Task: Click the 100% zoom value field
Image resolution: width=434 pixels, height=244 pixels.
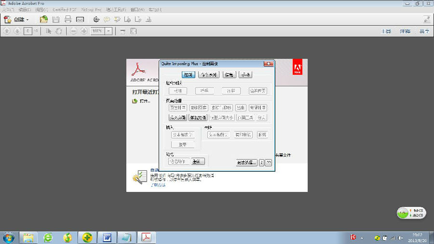Action: click(x=97, y=31)
